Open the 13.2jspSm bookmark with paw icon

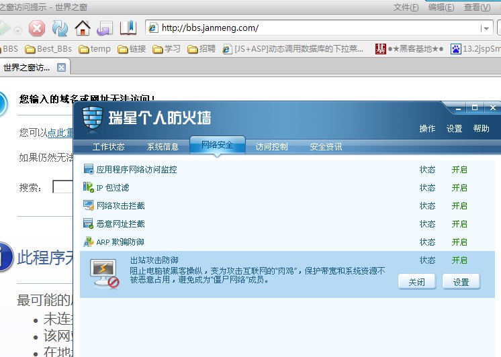[475, 49]
